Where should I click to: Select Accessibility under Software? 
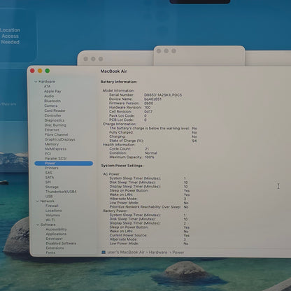56,229
